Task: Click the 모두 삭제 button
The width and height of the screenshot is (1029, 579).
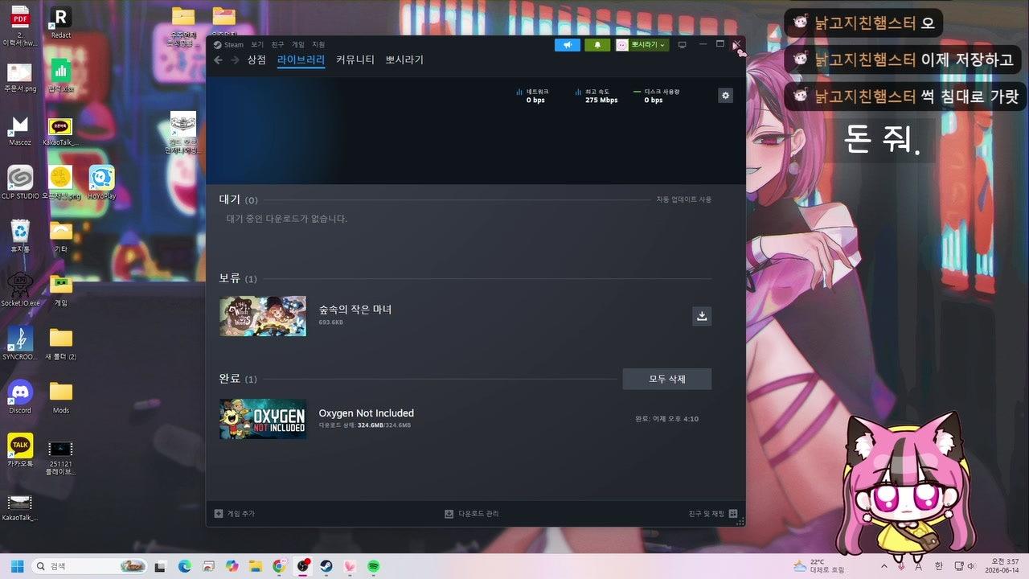Action: (x=667, y=379)
